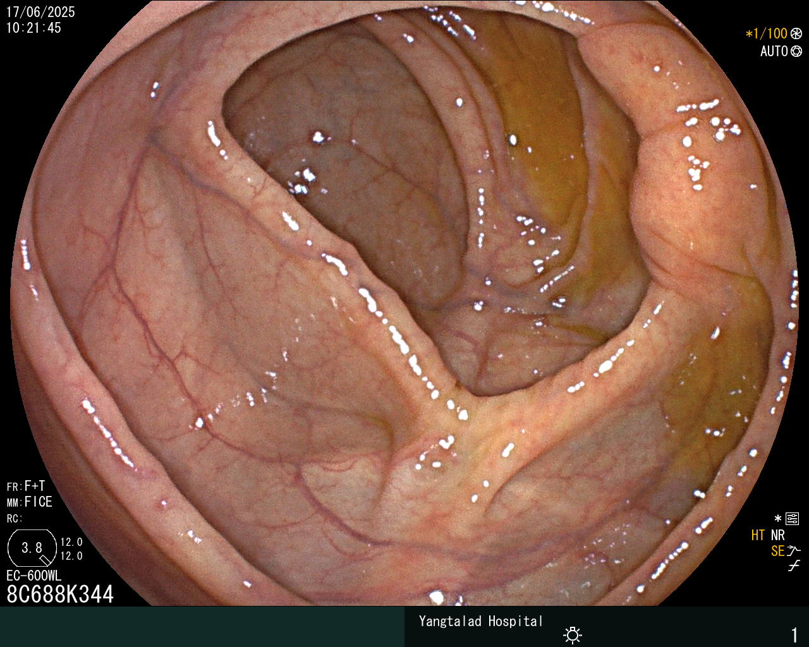Click the FR: F+T freeze setting
This screenshot has width=809, height=647.
pyautogui.click(x=26, y=486)
